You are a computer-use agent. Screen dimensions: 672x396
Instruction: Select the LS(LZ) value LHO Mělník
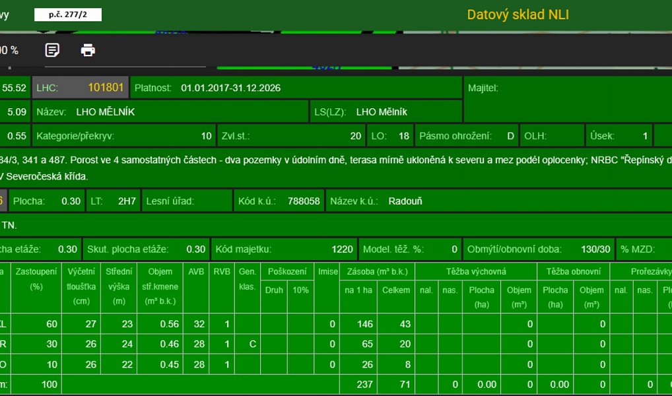click(382, 112)
